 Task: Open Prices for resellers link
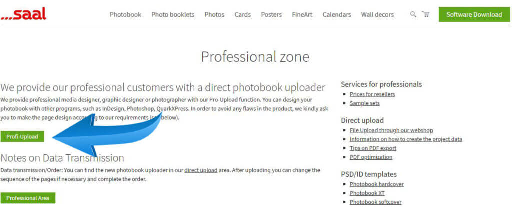[372, 94]
